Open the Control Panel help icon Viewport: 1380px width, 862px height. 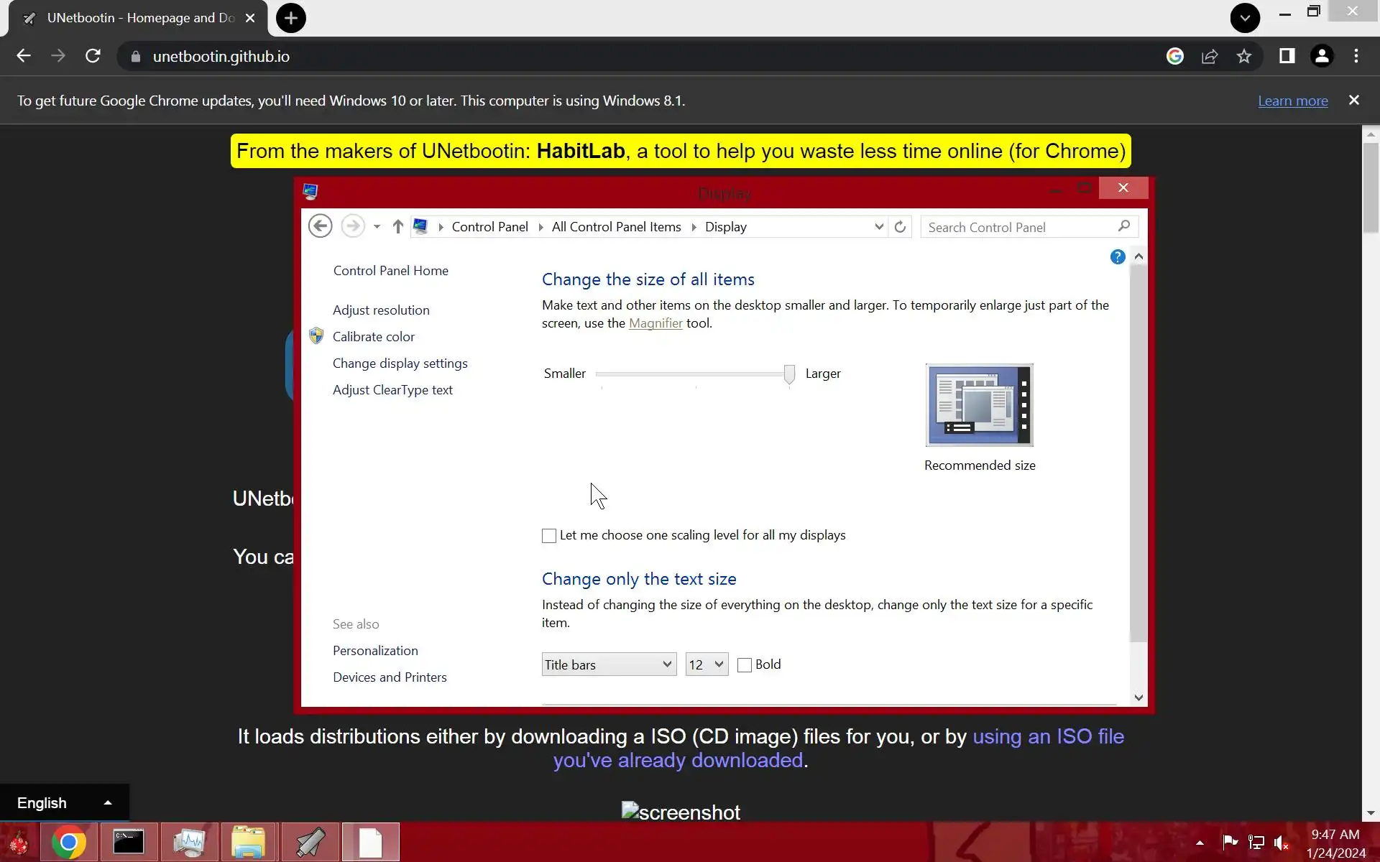(1117, 257)
